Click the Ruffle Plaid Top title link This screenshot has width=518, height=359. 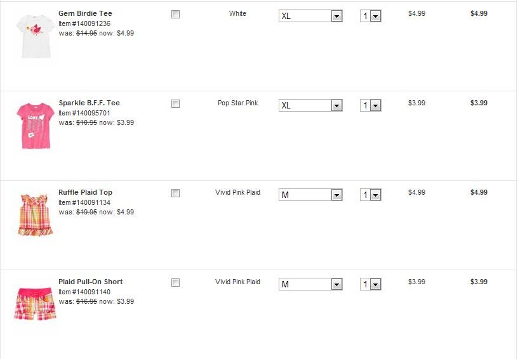point(85,192)
